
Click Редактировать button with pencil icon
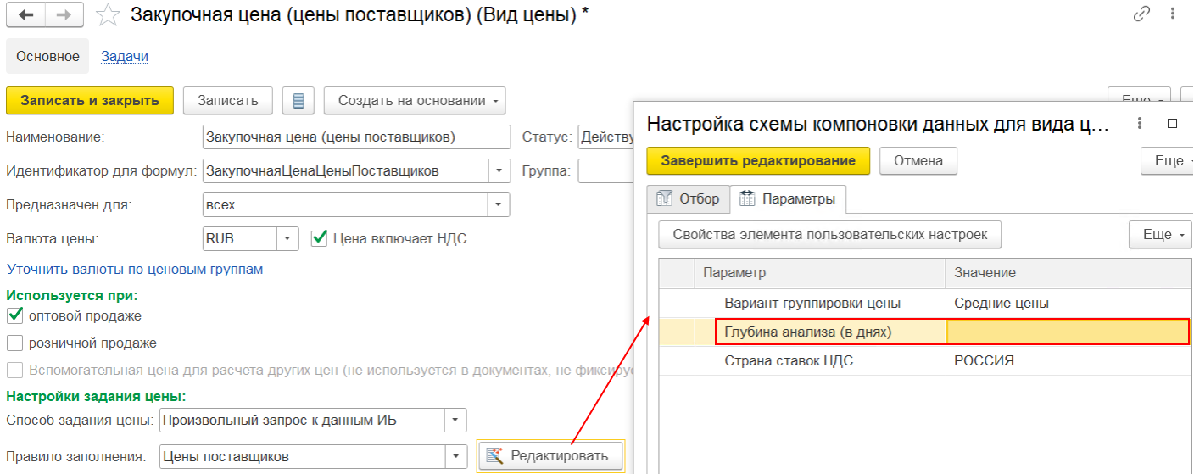coord(550,456)
